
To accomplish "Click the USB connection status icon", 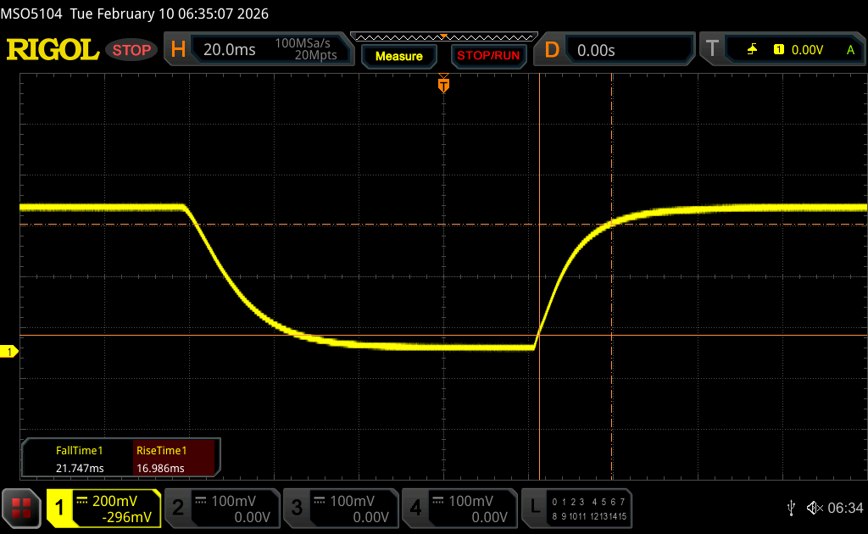I will (791, 508).
